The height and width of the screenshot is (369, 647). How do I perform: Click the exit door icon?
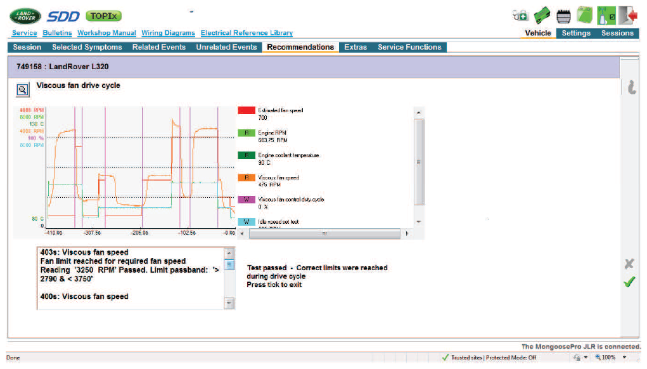pos(628,16)
